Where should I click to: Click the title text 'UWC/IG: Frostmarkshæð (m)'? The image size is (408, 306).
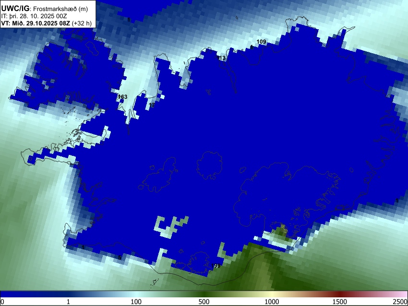coord(45,9)
